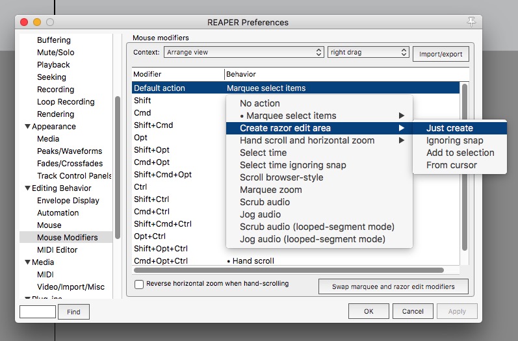The height and width of the screenshot is (341, 518).
Task: Click the search input next to Find
Action: tap(38, 312)
